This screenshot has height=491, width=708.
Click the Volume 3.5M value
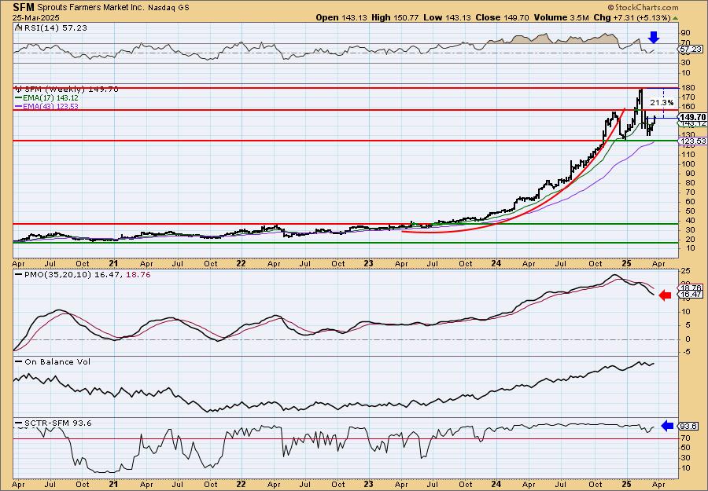pyautogui.click(x=560, y=17)
